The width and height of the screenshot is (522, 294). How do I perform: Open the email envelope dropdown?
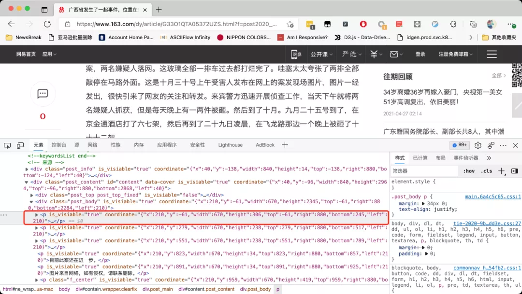(396, 54)
